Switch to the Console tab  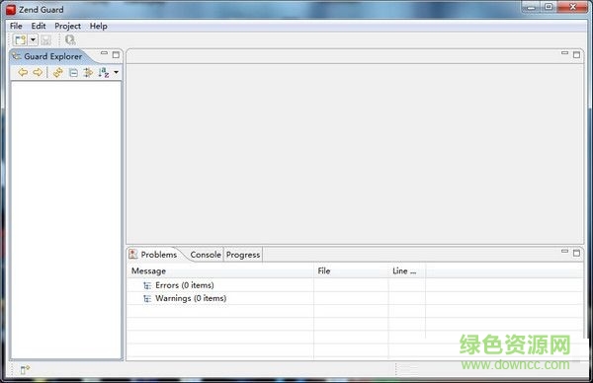(206, 255)
